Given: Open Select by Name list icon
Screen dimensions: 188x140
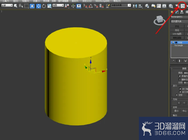Looking at the screenshot, I should (21, 6).
